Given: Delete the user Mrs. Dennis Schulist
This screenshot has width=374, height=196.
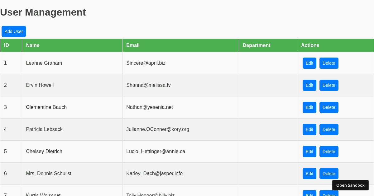Looking at the screenshot, I should pos(328,173).
